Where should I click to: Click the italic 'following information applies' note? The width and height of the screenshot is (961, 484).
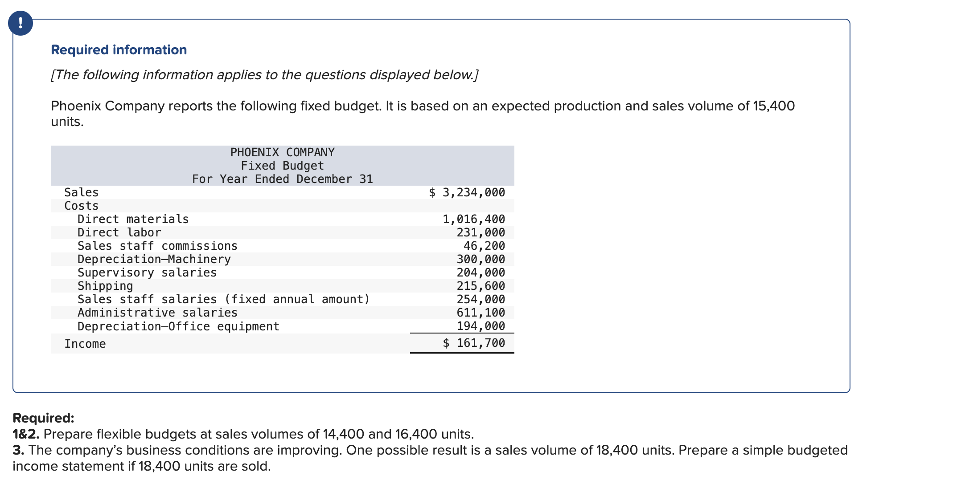[264, 75]
